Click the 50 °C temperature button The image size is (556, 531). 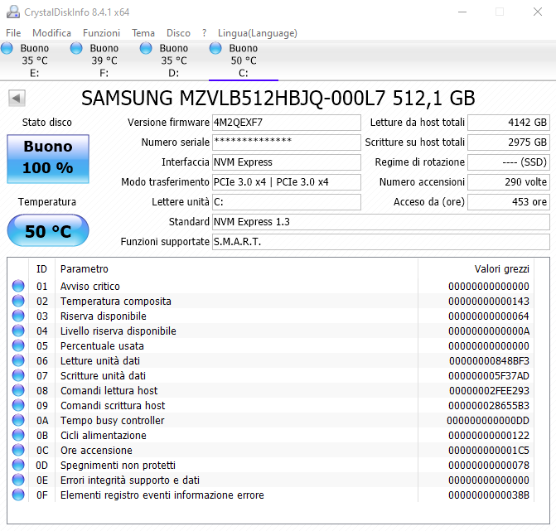[x=48, y=231]
